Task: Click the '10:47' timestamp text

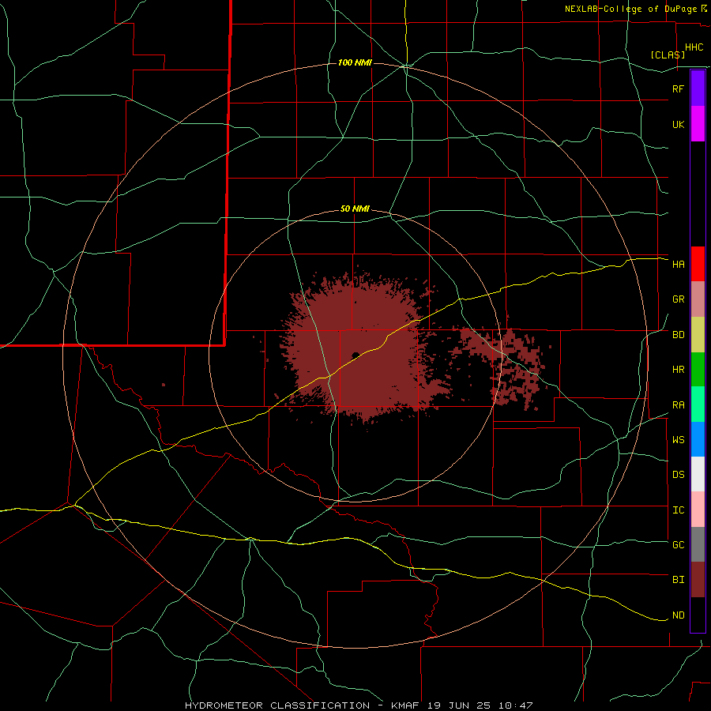Action: 516,705
